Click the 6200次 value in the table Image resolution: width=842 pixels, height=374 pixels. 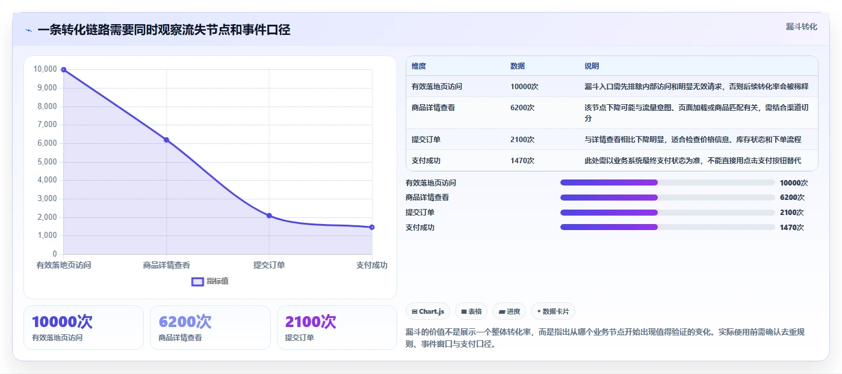pos(522,108)
